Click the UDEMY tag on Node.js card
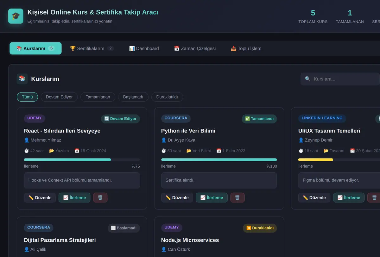 click(x=172, y=228)
